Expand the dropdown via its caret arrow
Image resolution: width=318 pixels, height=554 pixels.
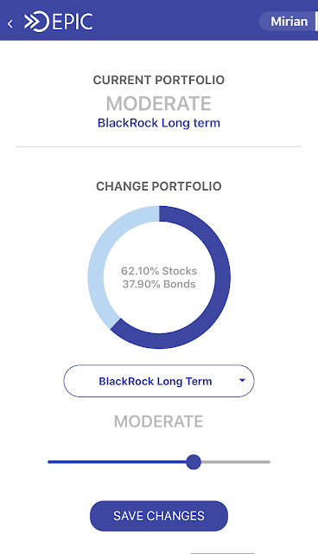click(x=242, y=381)
